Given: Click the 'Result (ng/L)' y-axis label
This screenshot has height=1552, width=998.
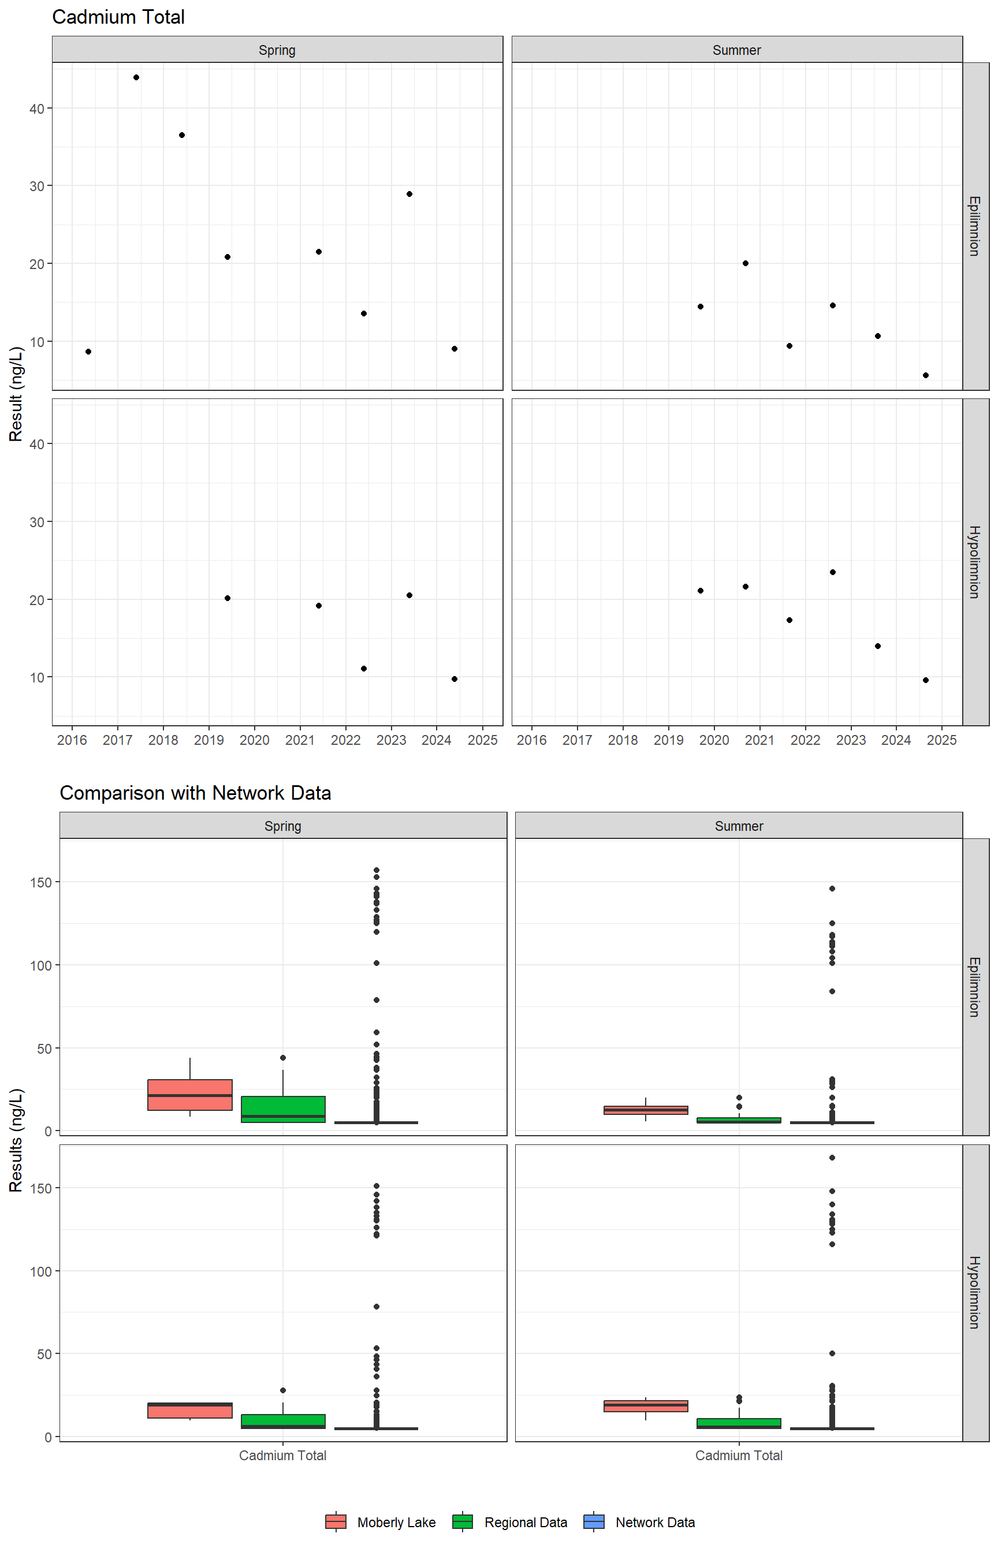Looking at the screenshot, I should tap(16, 394).
